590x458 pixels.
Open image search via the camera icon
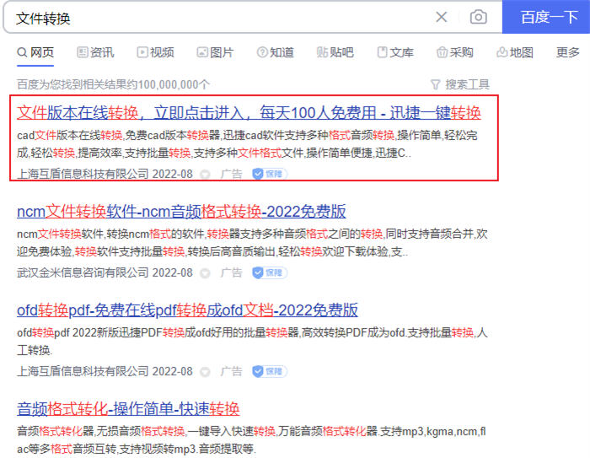(x=478, y=17)
